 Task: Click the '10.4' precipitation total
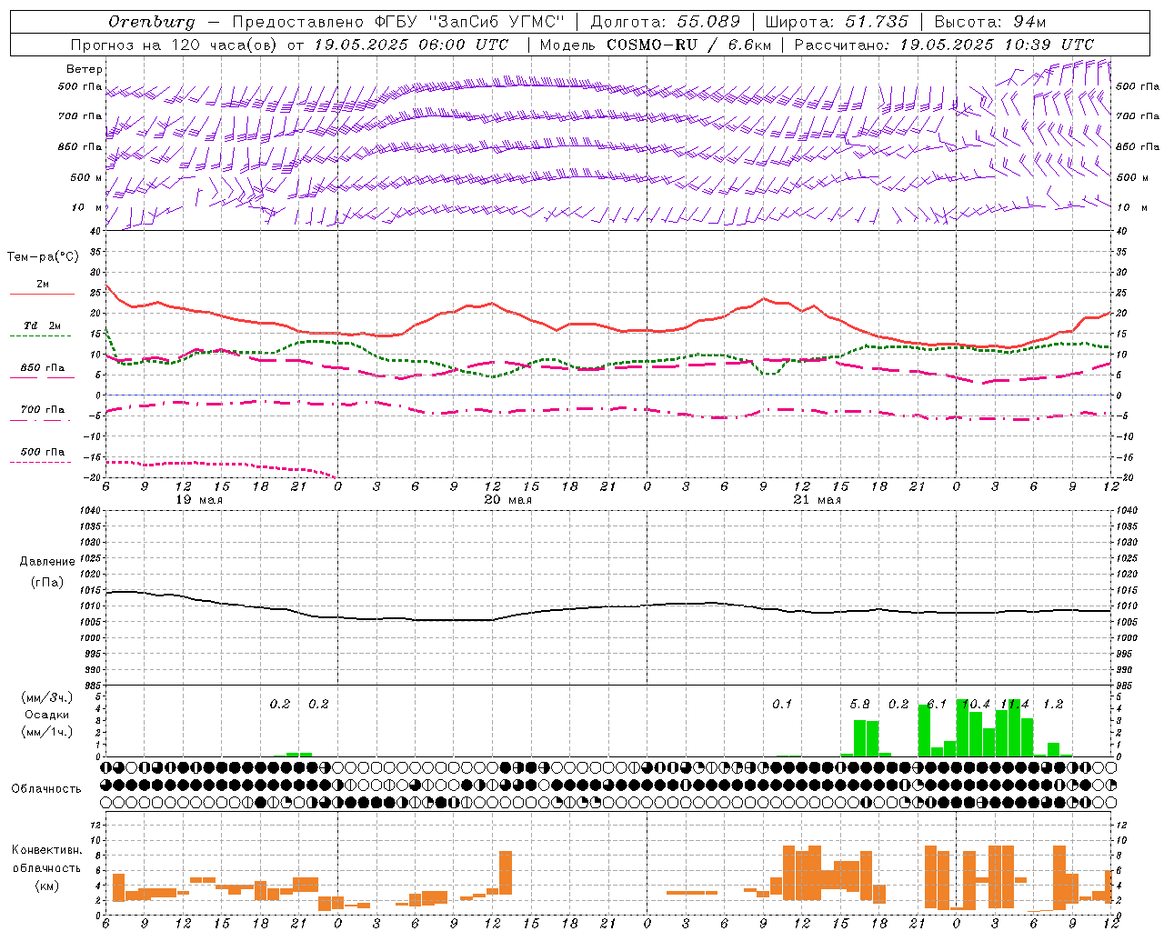click(x=976, y=705)
